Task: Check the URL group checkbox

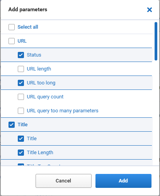Action: (x=12, y=41)
